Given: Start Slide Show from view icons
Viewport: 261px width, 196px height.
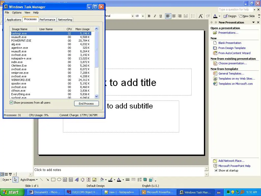Looking at the screenshot, I should (10, 174).
